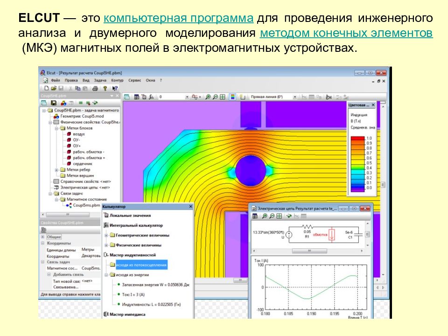Open the Файл menu
This screenshot has height=336, width=448.
coord(56,80)
